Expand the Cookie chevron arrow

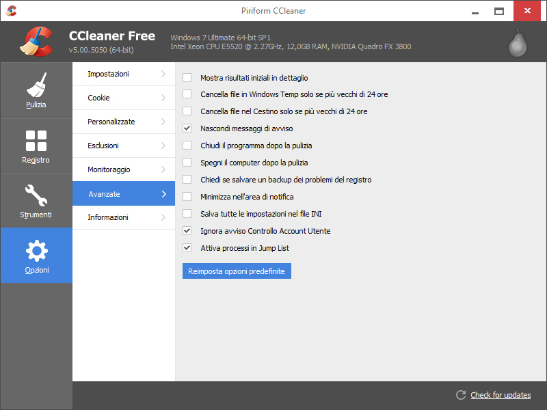(163, 98)
